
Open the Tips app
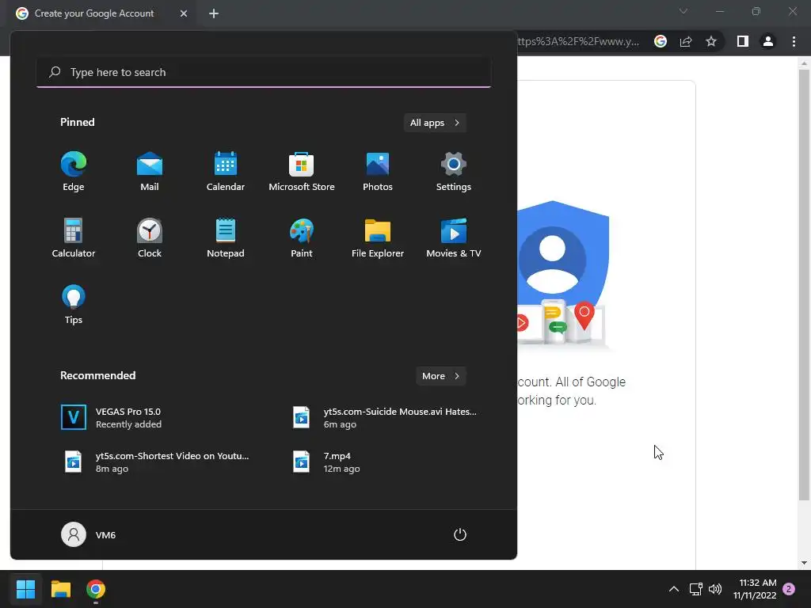tap(74, 305)
